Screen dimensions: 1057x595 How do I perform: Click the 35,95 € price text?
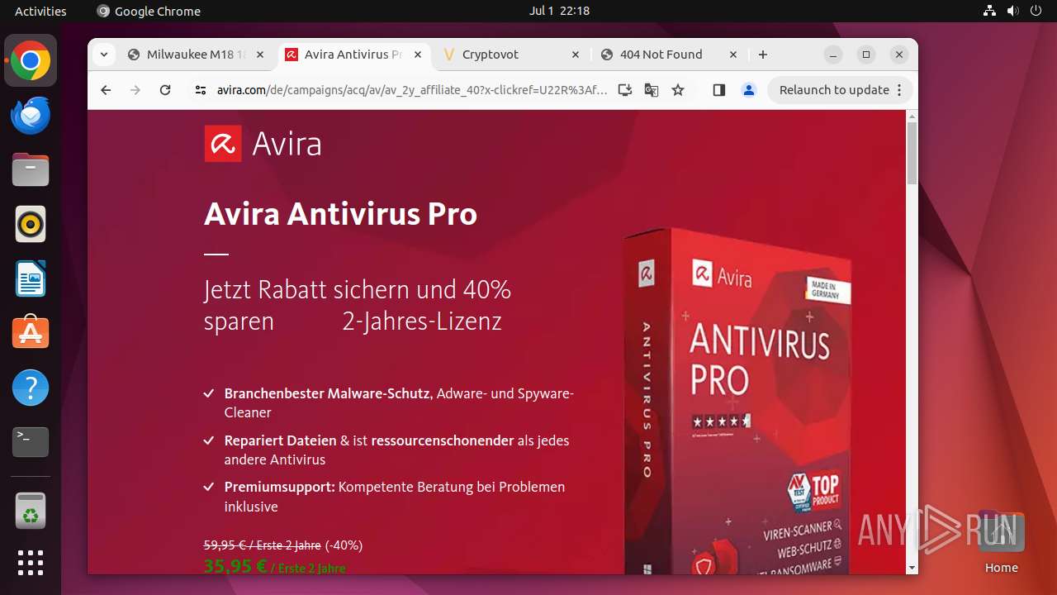coord(235,566)
